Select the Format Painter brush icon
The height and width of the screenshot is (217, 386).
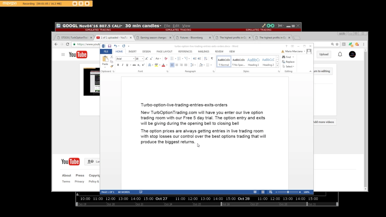[x=112, y=66]
